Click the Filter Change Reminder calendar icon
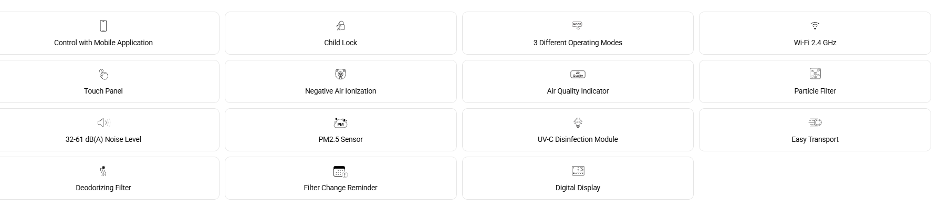The width and height of the screenshot is (950, 216). [x=340, y=171]
